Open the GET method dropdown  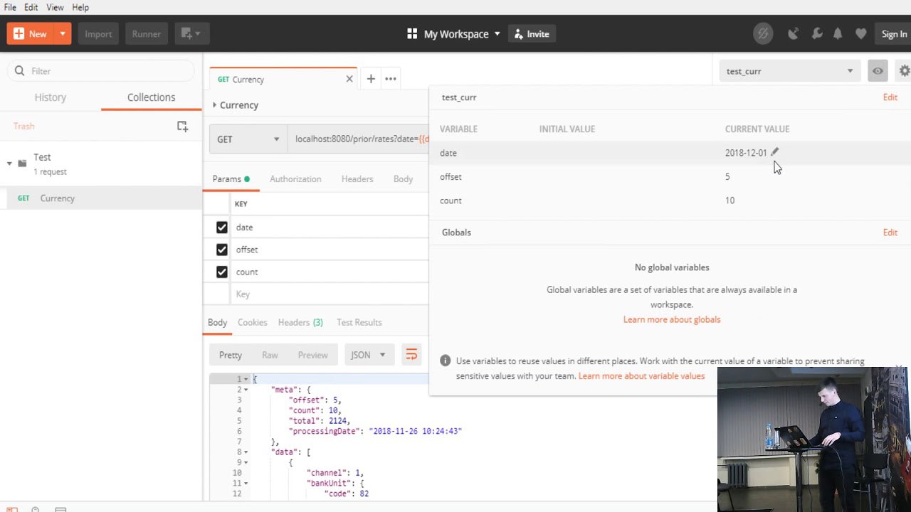[248, 139]
